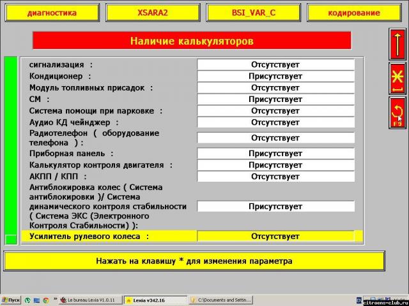409x306 pixels.
Task: Click the Система помощи при парковке label
Action: point(96,111)
